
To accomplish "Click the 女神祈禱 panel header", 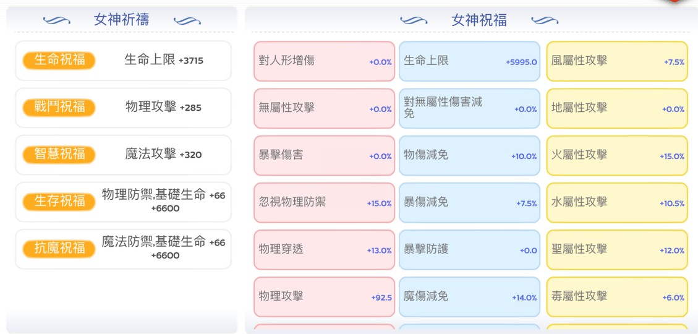I will tap(121, 19).
